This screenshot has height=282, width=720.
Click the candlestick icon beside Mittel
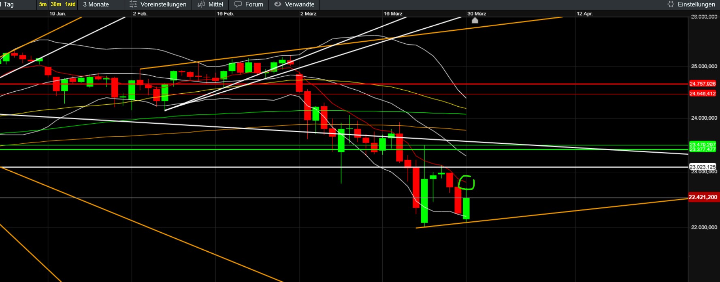pos(201,4)
